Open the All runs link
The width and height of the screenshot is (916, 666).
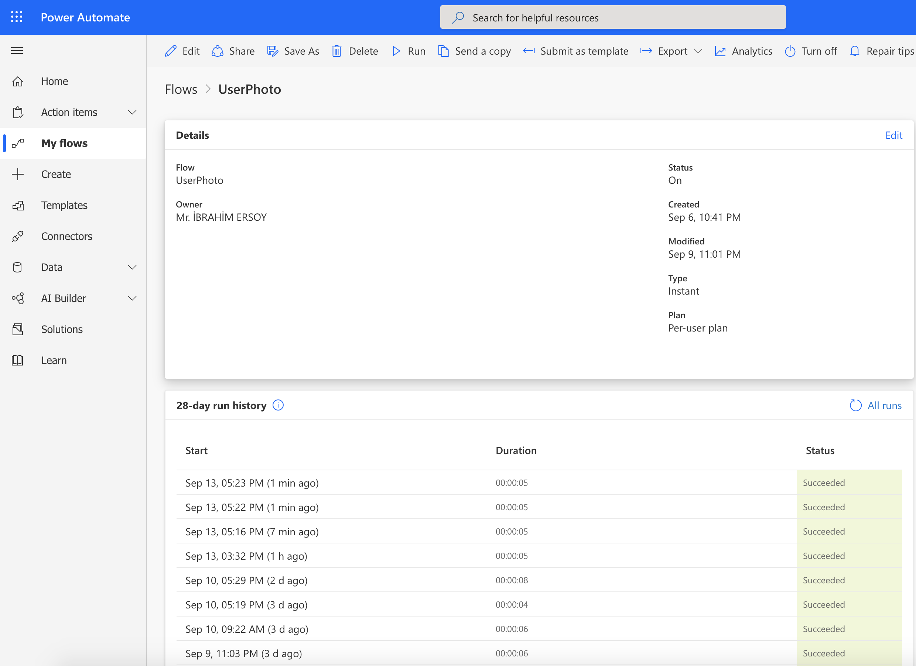point(884,405)
